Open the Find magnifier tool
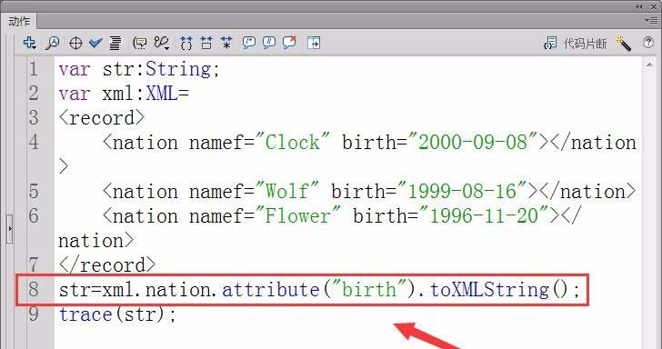662x349 pixels. pos(53,43)
